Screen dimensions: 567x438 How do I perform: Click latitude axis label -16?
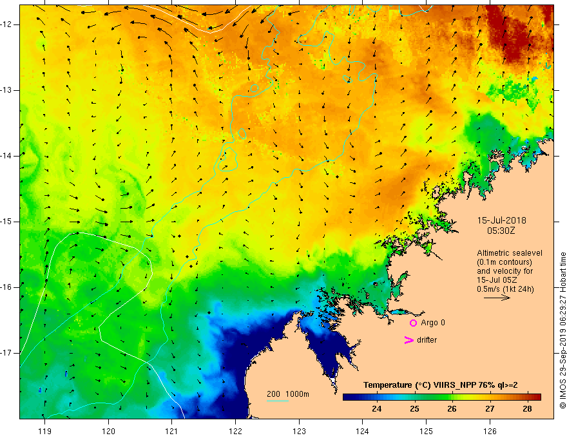point(6,287)
